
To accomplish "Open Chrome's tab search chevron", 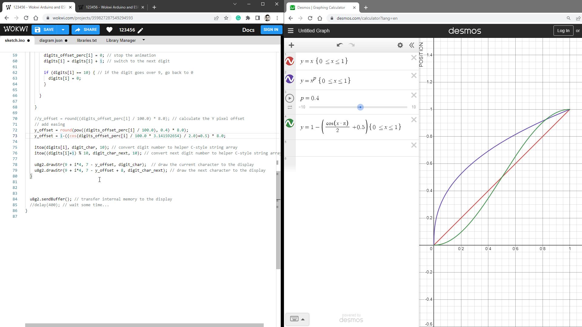I will point(234,4).
